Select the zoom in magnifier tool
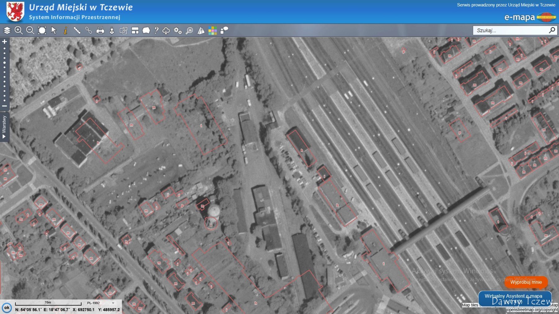The width and height of the screenshot is (559, 314). 19,30
